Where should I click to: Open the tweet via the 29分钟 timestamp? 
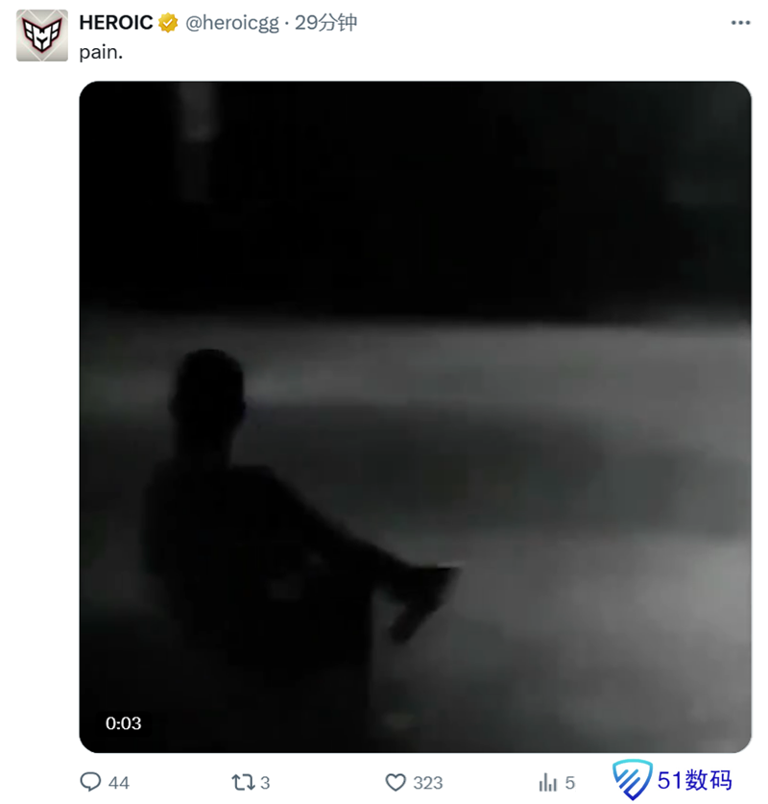(326, 23)
